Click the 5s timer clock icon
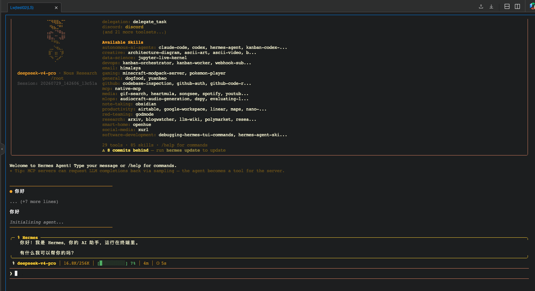The image size is (535, 291). coord(158,263)
